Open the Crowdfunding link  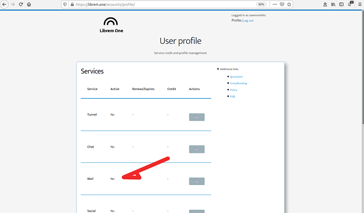pyautogui.click(x=238, y=83)
